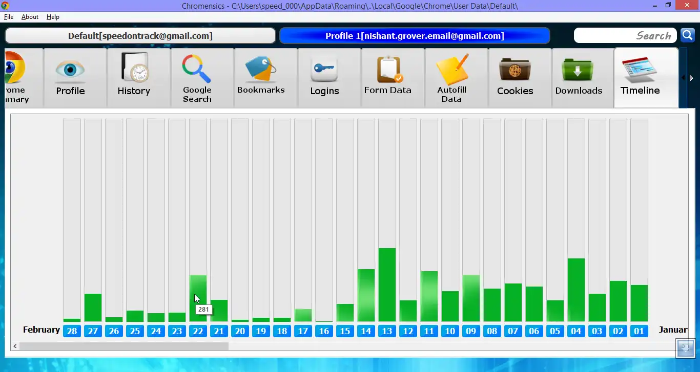
Task: Select day 10 on the timeline
Action: [450, 331]
